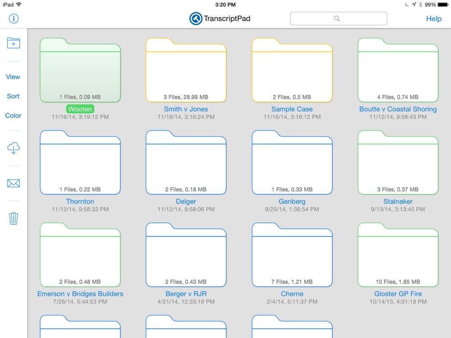Tap the Delger folder name
This screenshot has height=338, width=451.
186,201
